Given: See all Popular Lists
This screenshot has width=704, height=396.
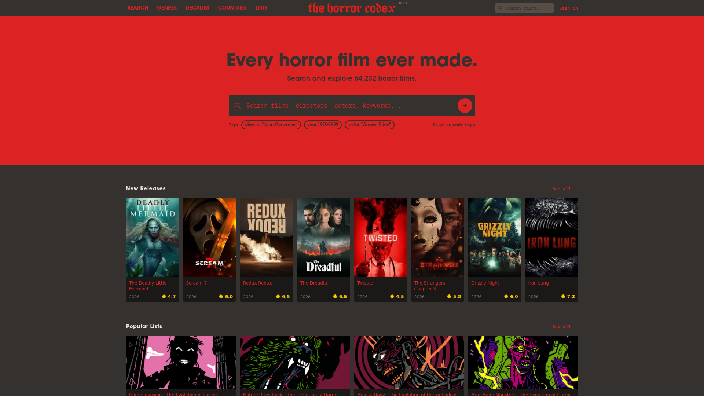Looking at the screenshot, I should click(x=565, y=327).
